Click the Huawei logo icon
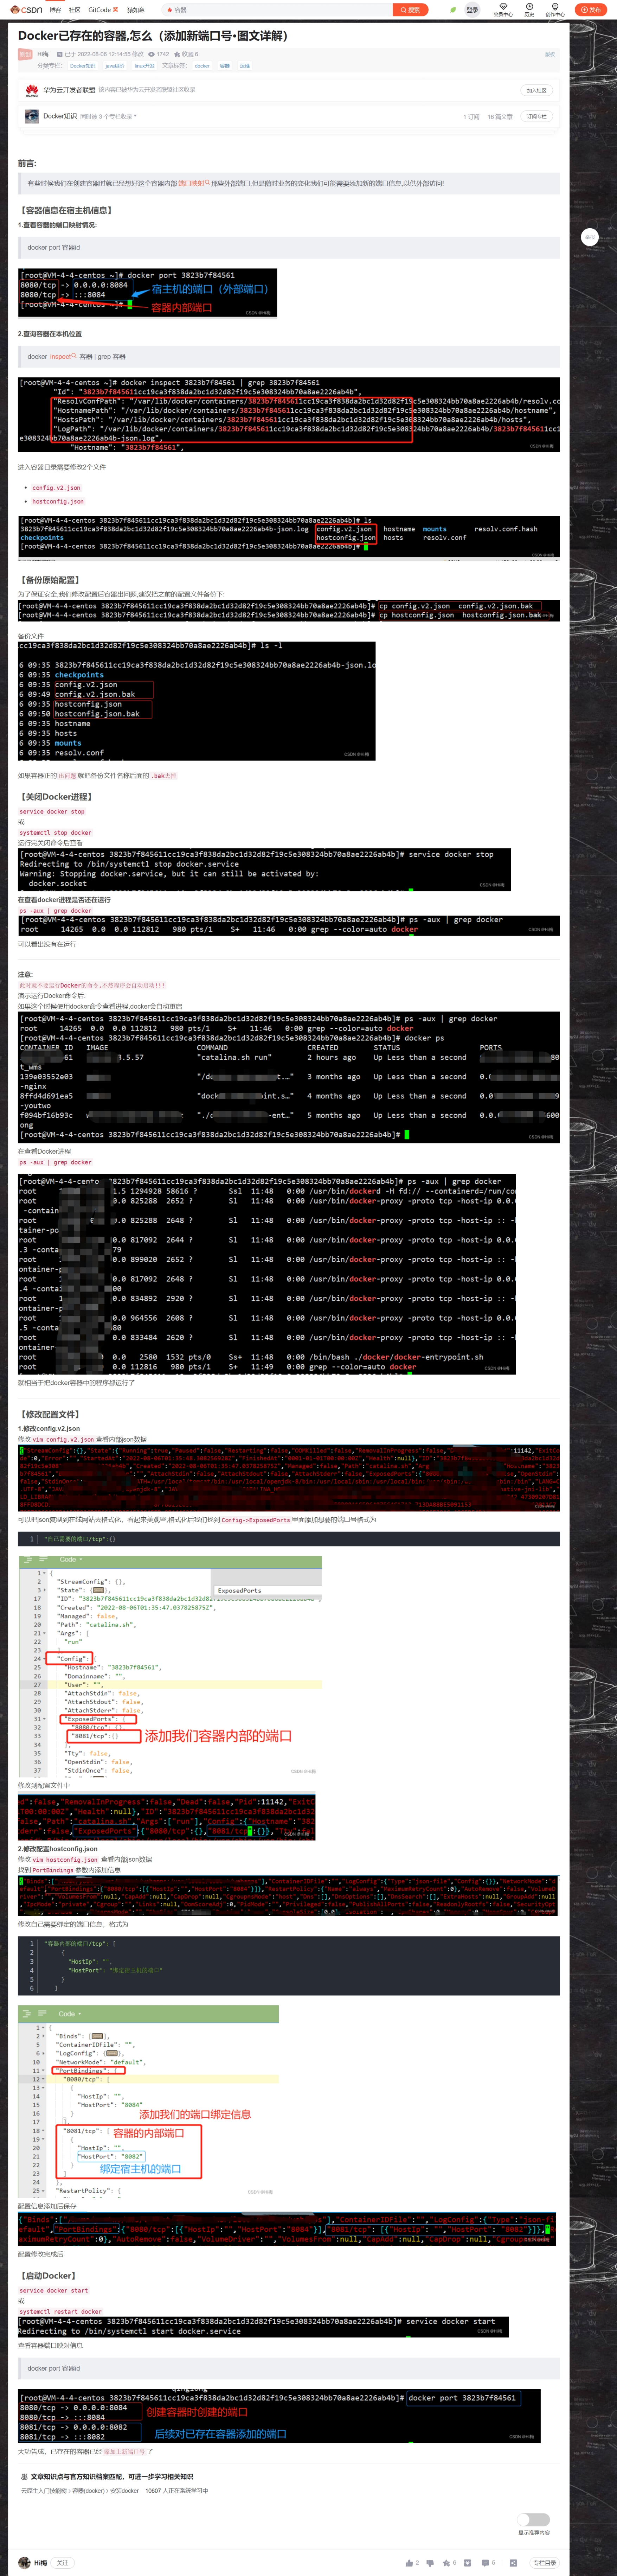Viewport: 617px width, 2576px height. pos(32,90)
